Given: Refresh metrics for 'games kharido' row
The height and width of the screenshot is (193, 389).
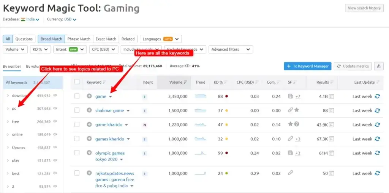Looking at the screenshot, I should point(377,139).
